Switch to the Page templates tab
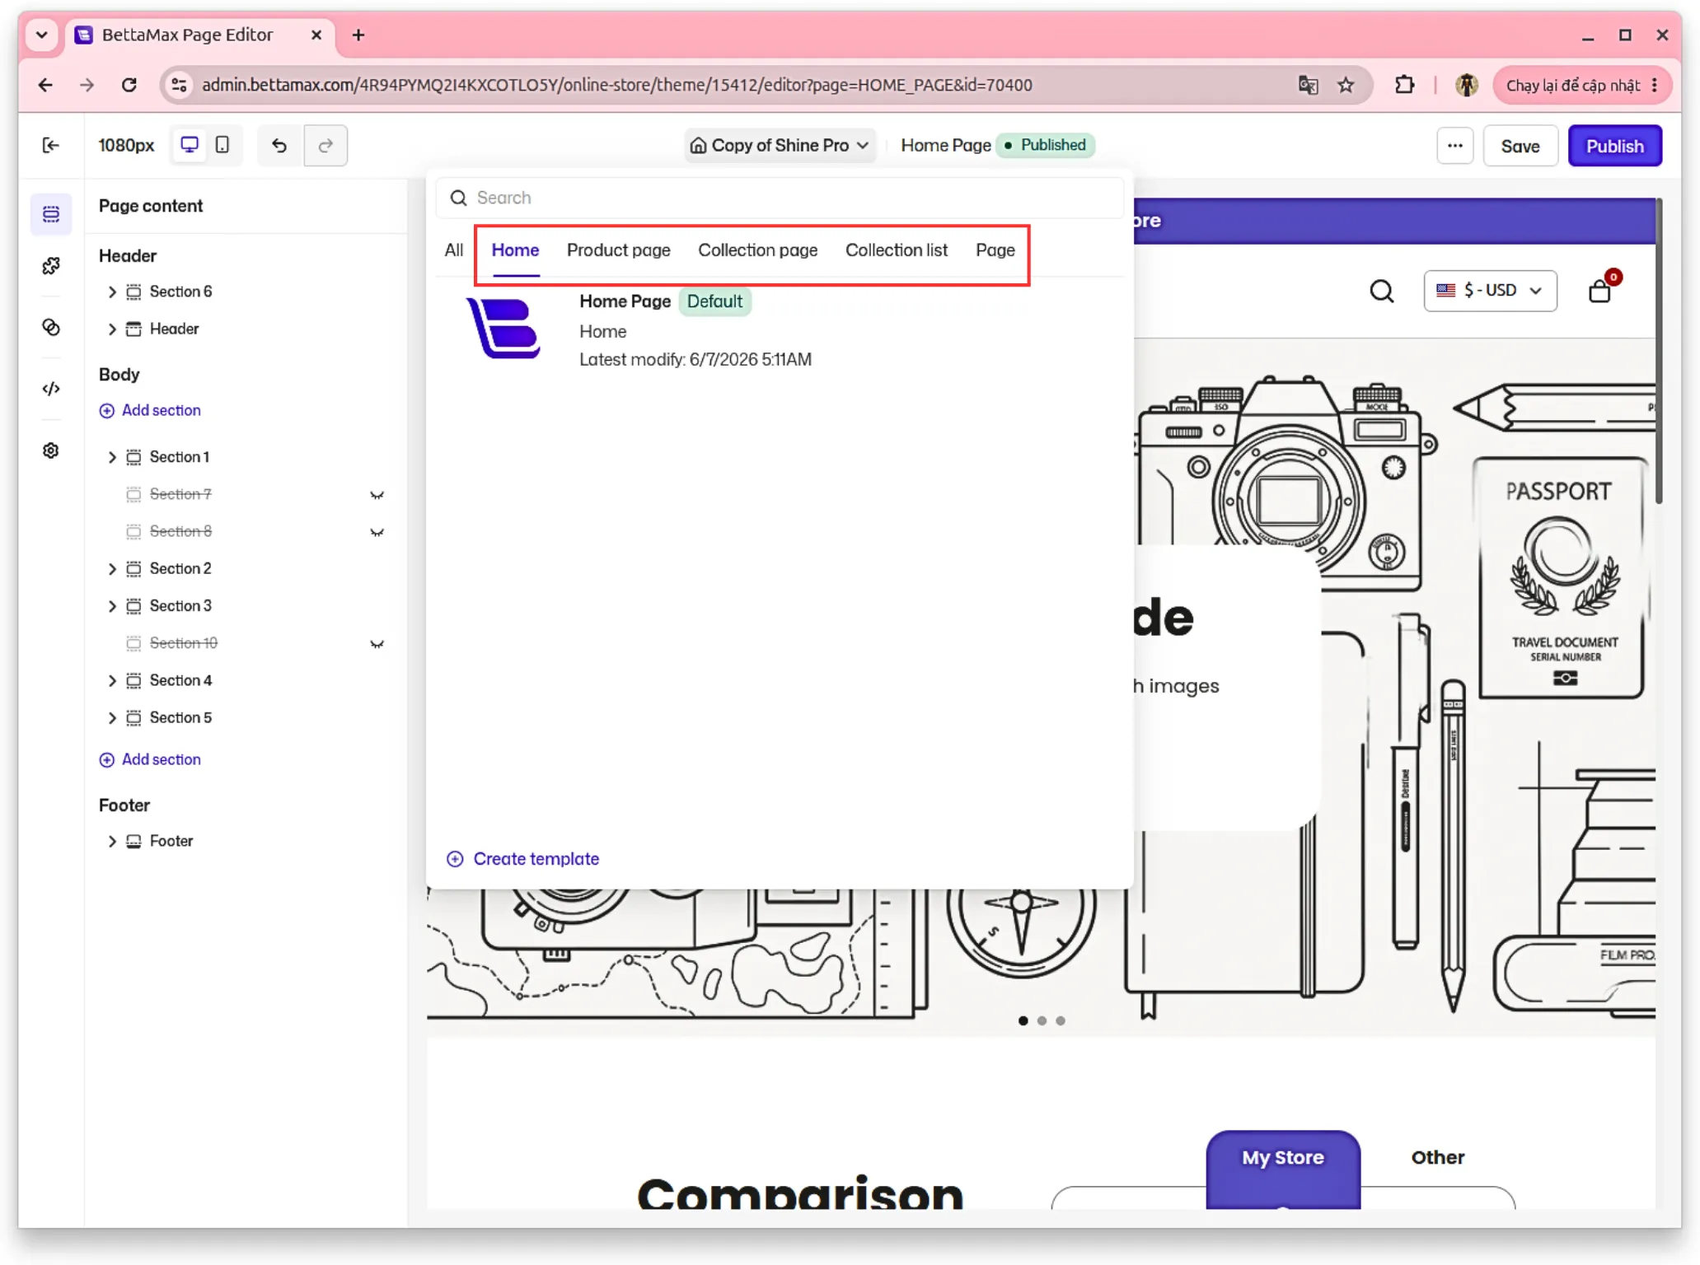This screenshot has height=1265, width=1700. tap(995, 250)
